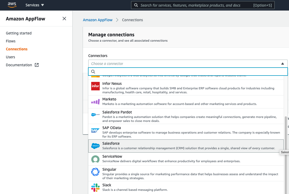Click the connector filter magnifier icon

(93, 72)
